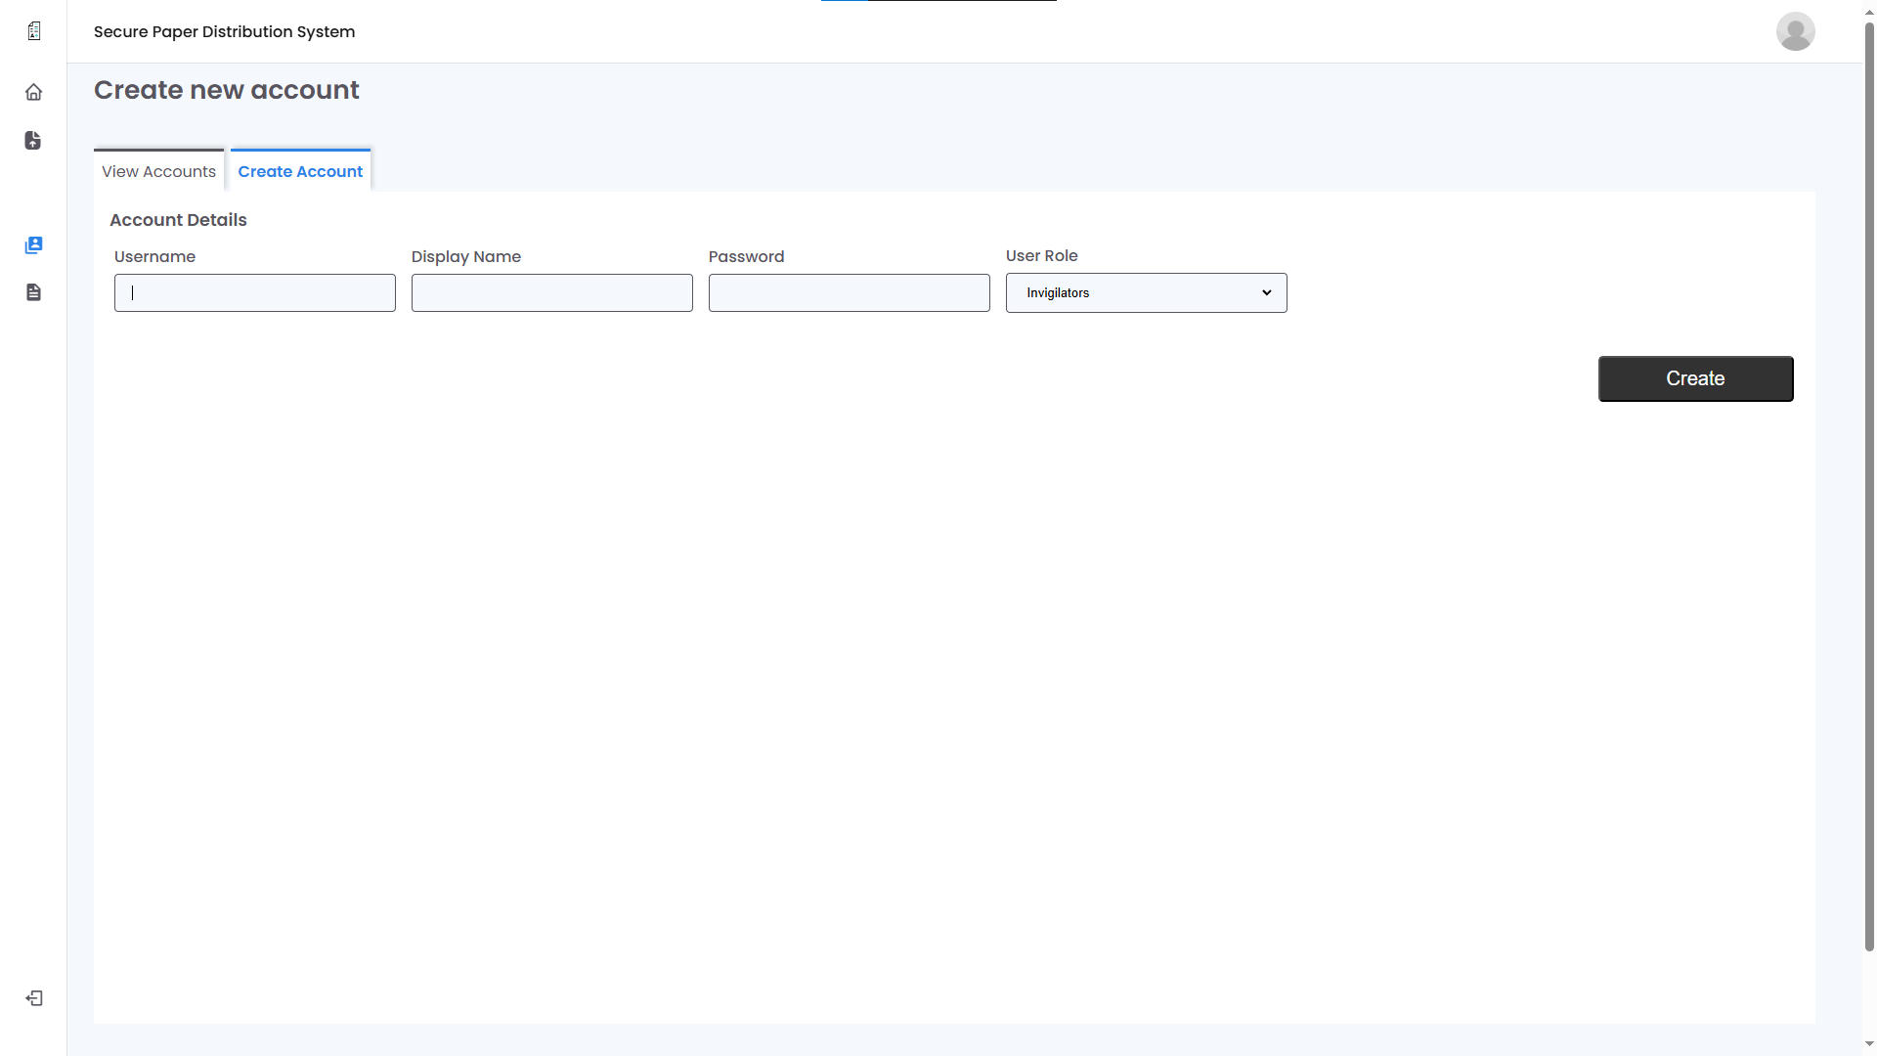Switch to the View Accounts tab
Viewport: 1877px width, 1056px height.
point(158,171)
